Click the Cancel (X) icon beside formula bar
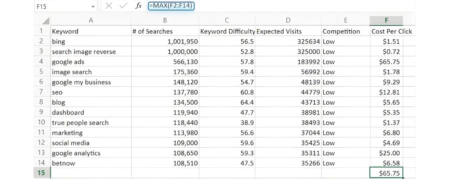449x179 pixels. (x=109, y=6)
